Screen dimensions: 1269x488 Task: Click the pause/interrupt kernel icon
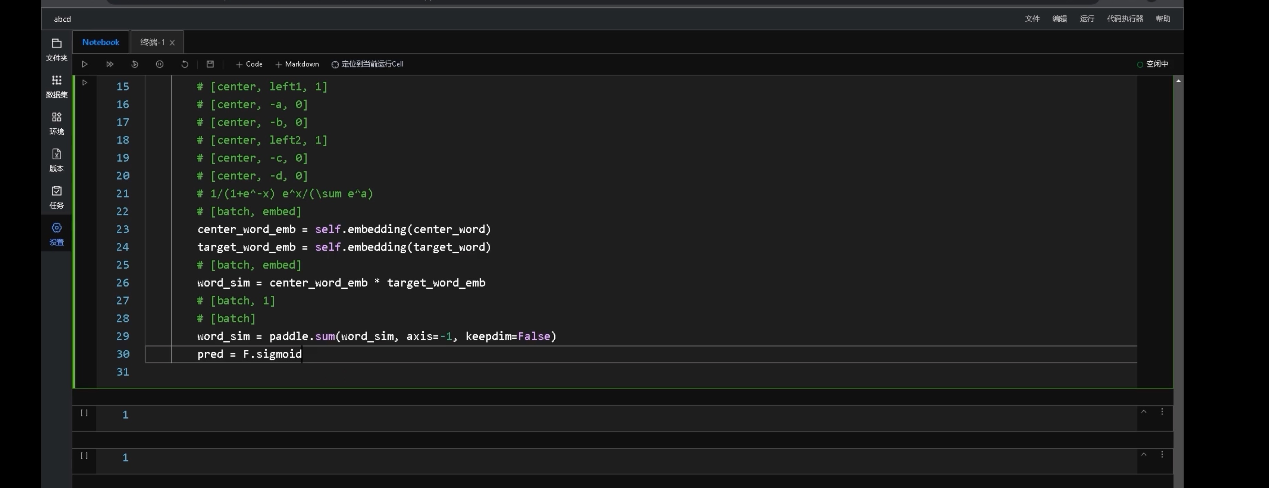[160, 64]
